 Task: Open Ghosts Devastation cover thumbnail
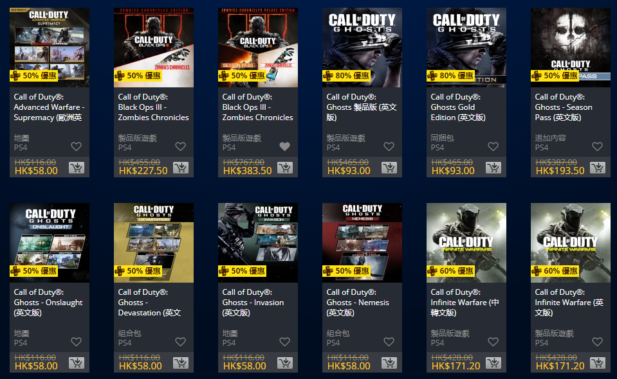point(154,243)
